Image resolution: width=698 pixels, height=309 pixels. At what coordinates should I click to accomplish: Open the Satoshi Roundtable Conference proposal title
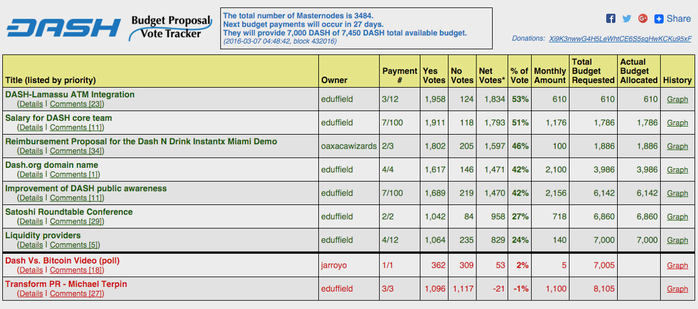coord(69,212)
